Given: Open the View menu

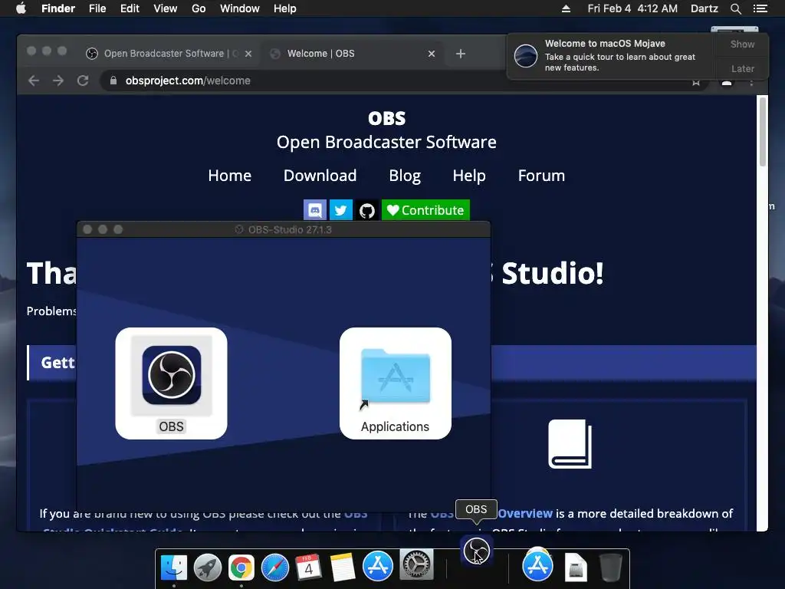Looking at the screenshot, I should (166, 8).
